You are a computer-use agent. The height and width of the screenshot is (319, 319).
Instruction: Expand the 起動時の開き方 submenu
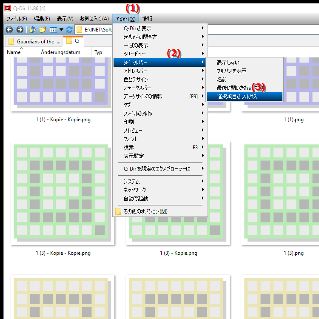click(160, 37)
